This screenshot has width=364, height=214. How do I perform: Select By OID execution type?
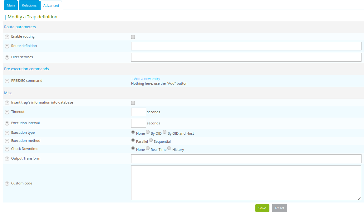tap(148, 132)
